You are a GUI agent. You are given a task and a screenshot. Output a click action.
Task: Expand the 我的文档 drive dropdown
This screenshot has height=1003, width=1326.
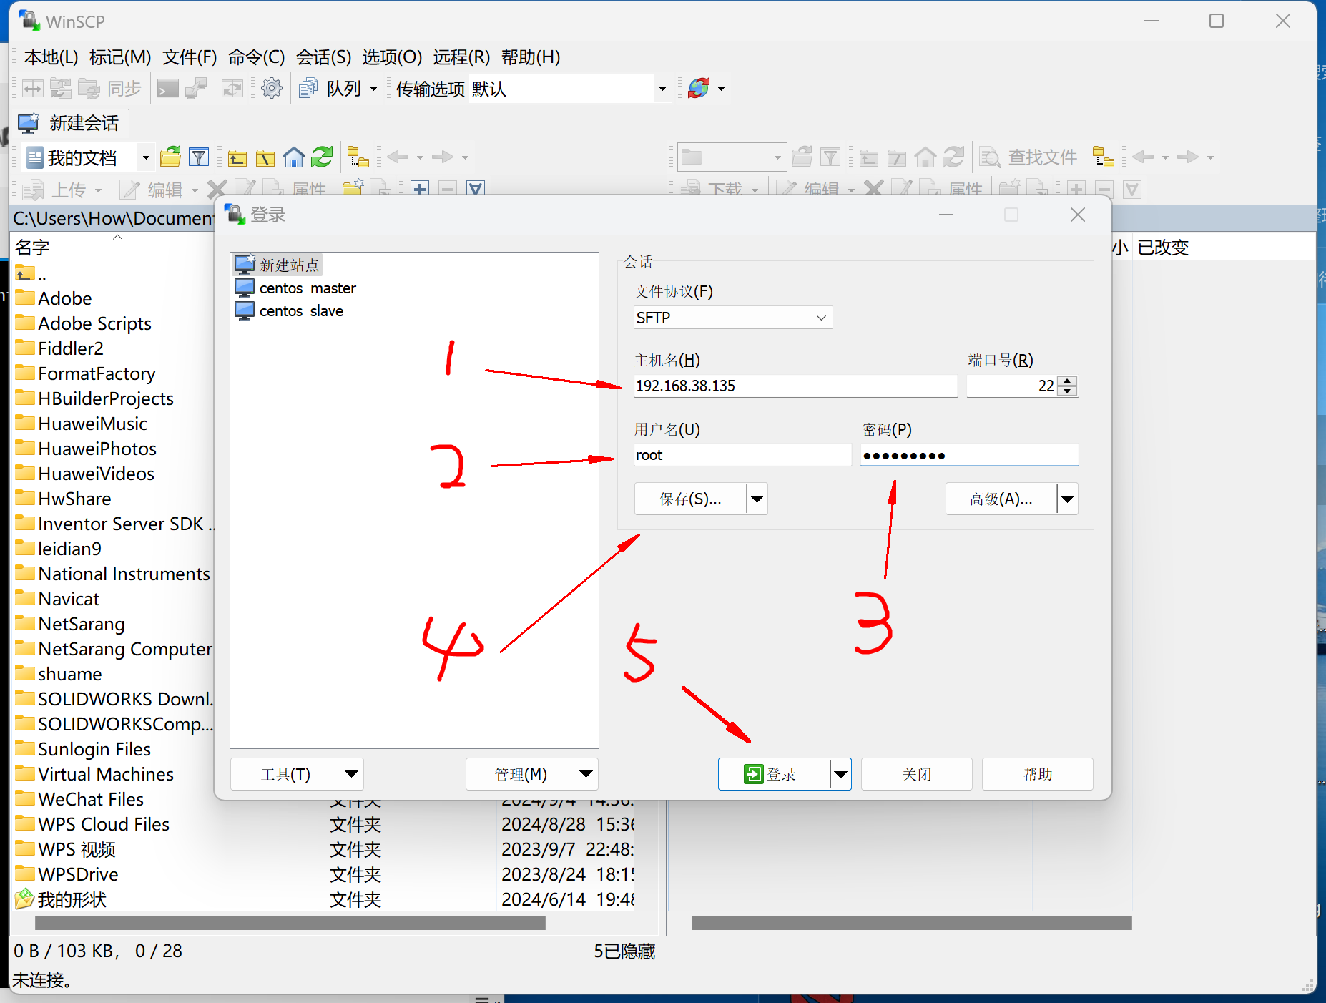pyautogui.click(x=146, y=157)
